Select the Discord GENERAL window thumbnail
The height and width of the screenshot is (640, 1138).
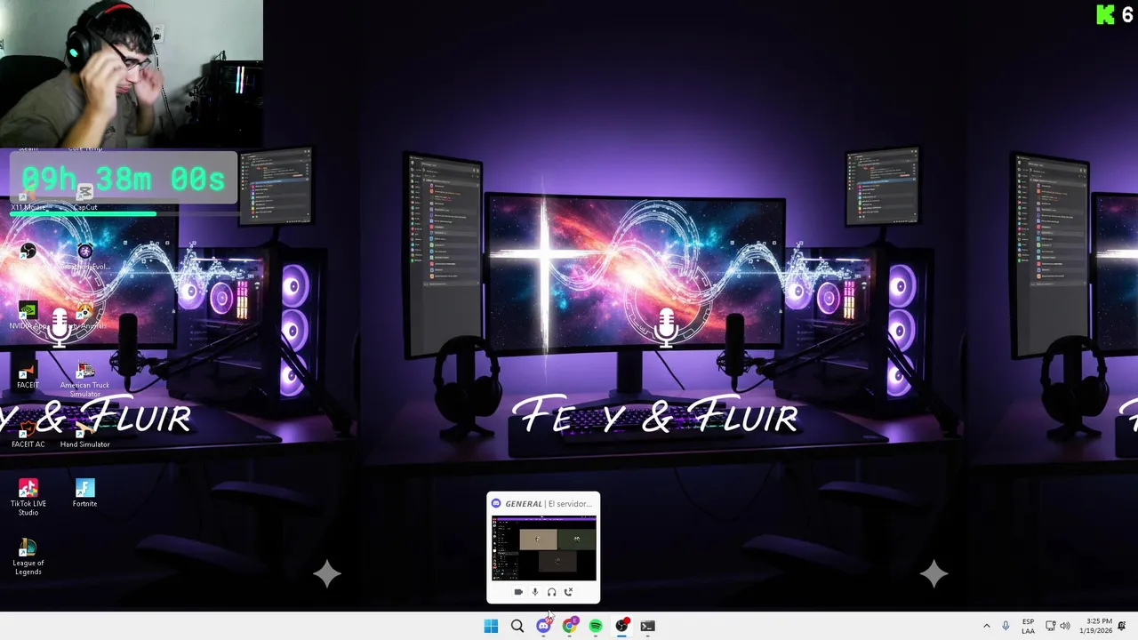click(543, 548)
